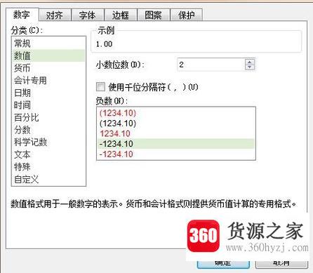The image size is (313, 273).
Task: Decrease decimal places with down arrow
Action: (x=250, y=67)
